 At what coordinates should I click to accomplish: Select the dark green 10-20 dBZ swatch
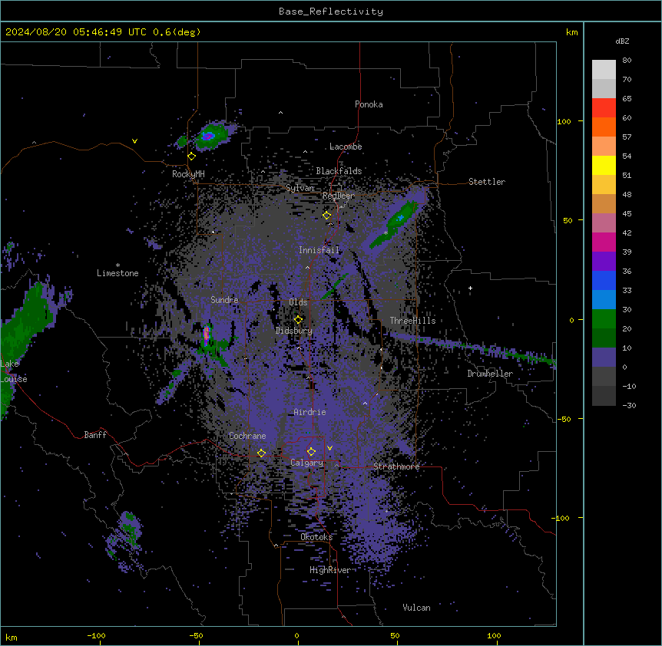604,338
